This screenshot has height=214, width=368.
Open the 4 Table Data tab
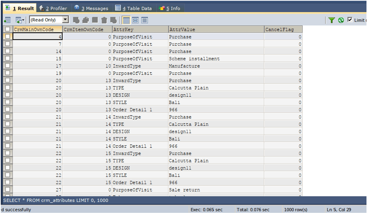coord(133,8)
